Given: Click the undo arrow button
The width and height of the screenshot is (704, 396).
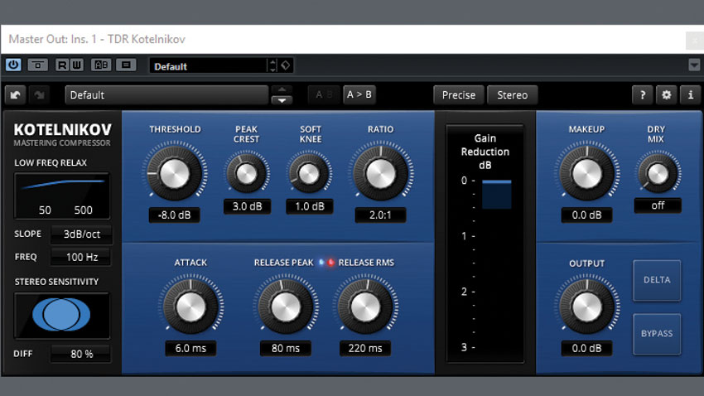Looking at the screenshot, I should pyautogui.click(x=15, y=95).
